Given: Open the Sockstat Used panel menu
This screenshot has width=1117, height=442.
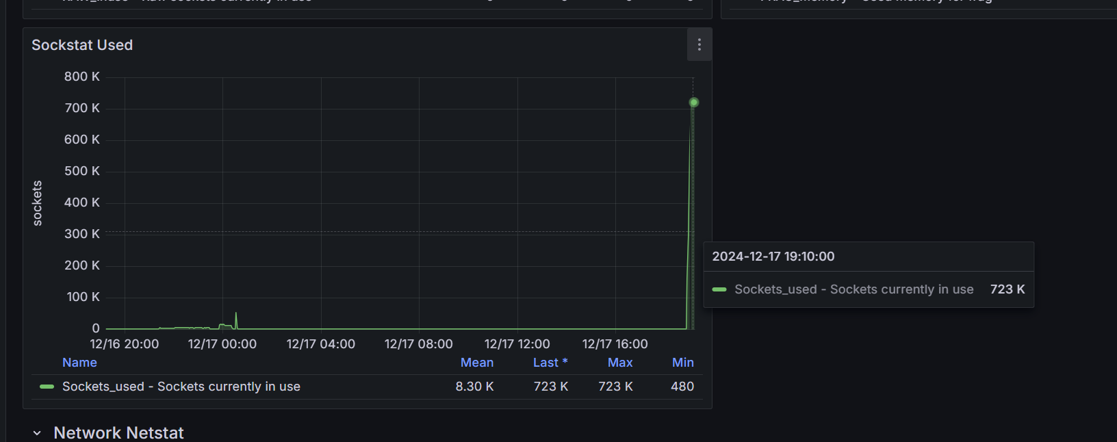Looking at the screenshot, I should pos(699,45).
